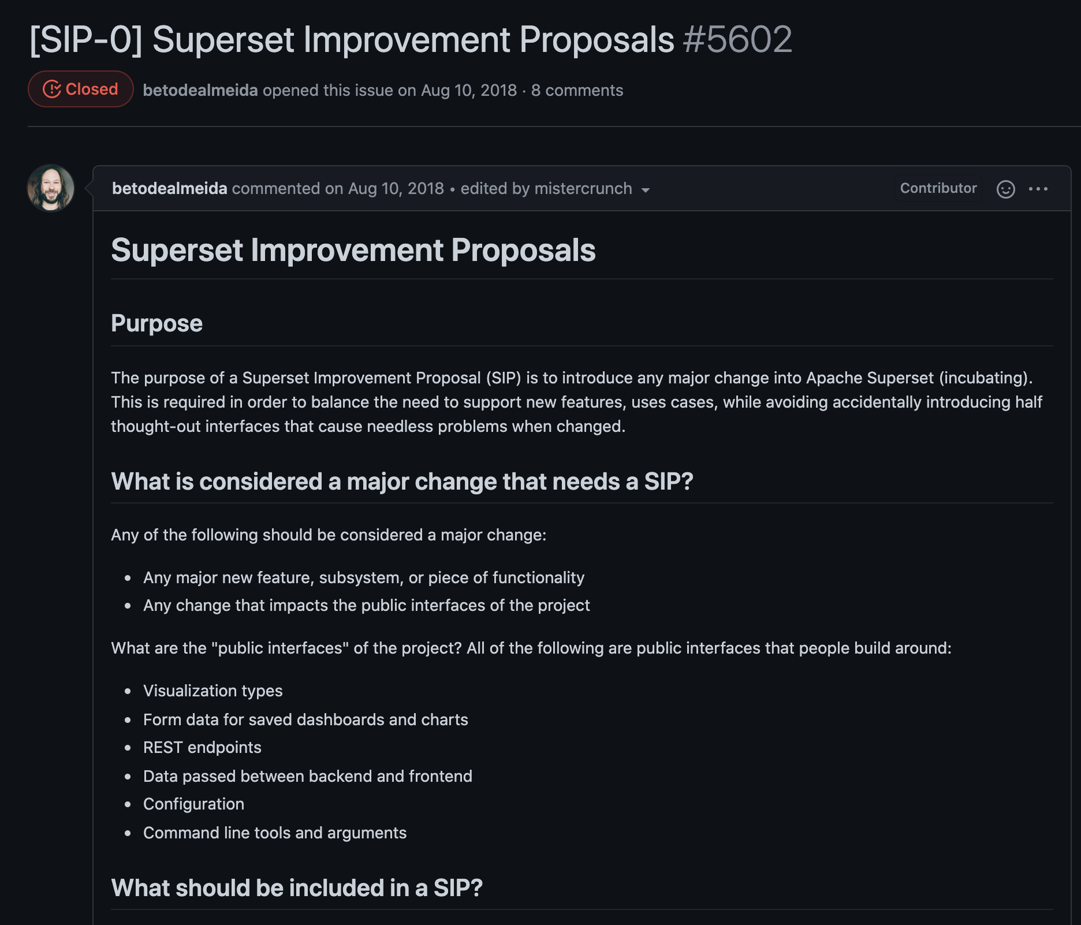
Task: Click the "[SIP-0] Superset Improvement Proposals" issue title
Action: pyautogui.click(x=352, y=39)
